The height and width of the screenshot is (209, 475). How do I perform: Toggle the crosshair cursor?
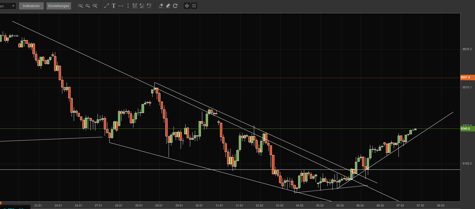[x=187, y=6]
